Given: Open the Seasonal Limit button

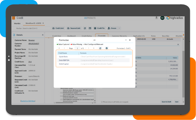Looking at the screenshot, I should [74, 28].
